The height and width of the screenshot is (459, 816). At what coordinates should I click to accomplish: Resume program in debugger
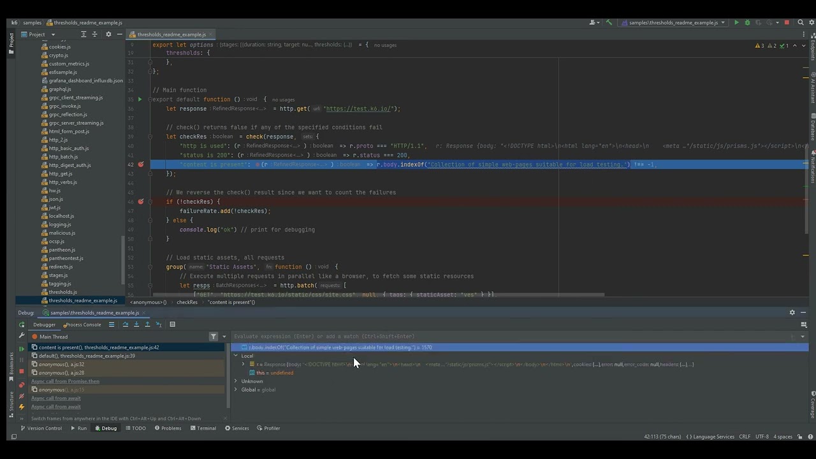[x=22, y=349]
